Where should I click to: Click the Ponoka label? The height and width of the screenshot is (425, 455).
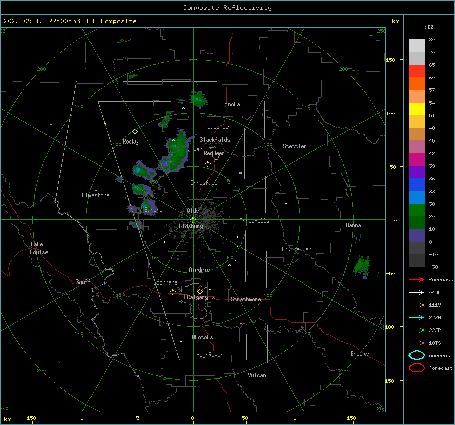point(231,104)
